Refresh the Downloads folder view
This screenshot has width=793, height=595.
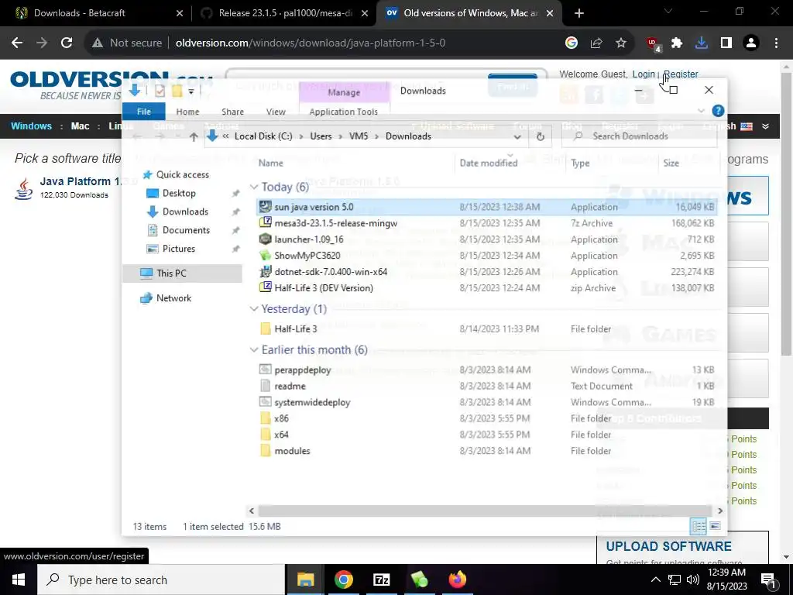pos(540,136)
